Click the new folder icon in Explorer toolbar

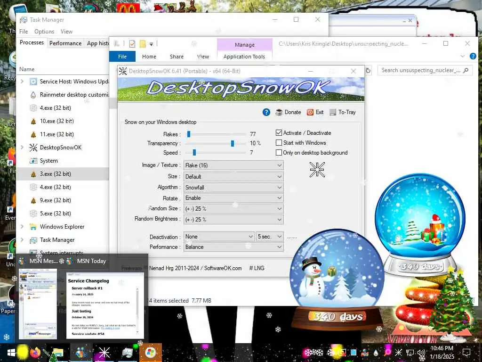[143, 44]
